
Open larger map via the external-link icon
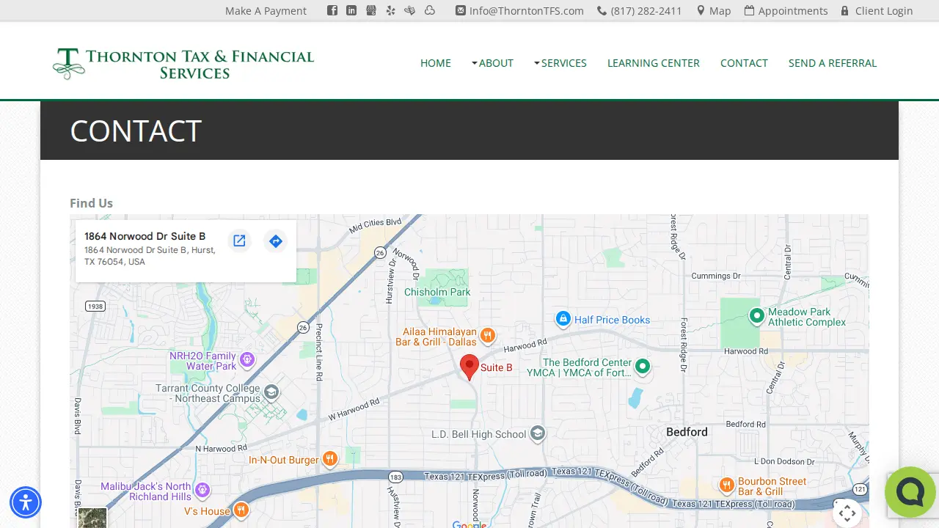click(x=239, y=241)
